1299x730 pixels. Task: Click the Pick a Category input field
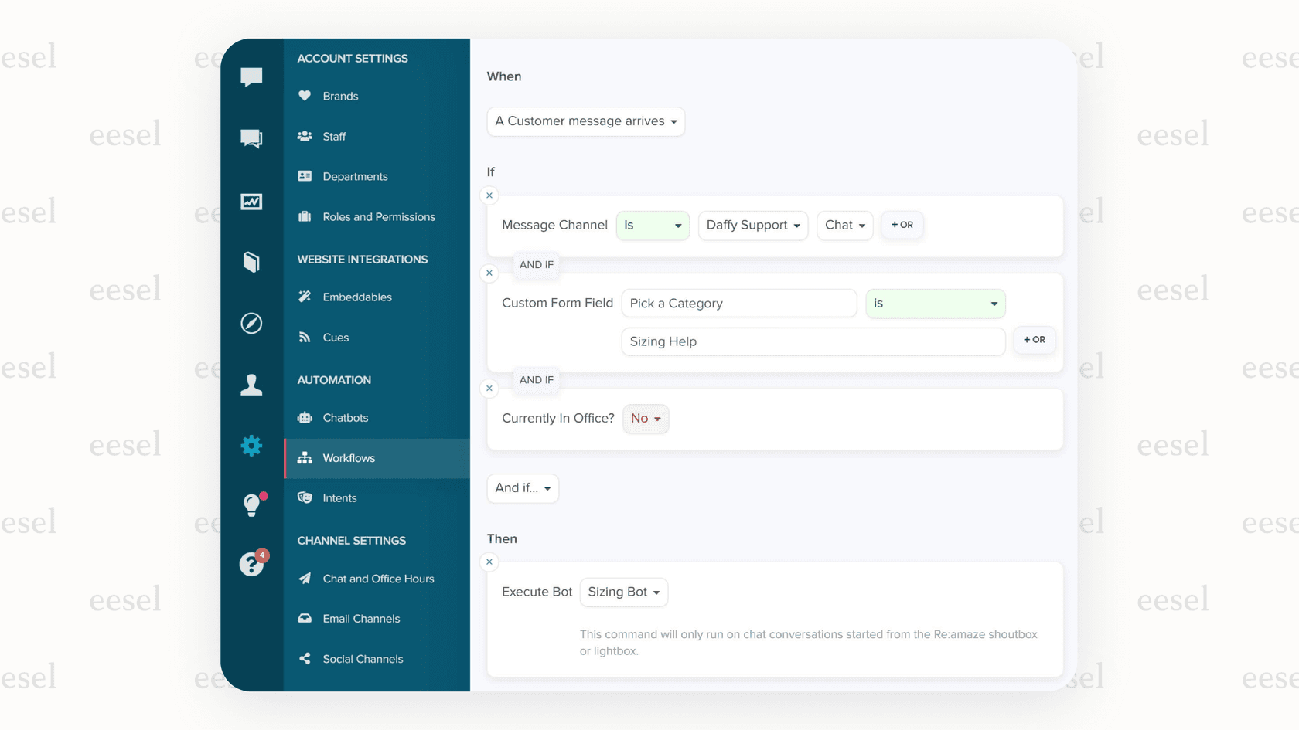coord(738,303)
